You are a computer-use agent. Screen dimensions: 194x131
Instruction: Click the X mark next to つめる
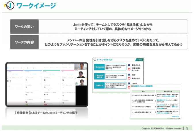coord(129,83)
